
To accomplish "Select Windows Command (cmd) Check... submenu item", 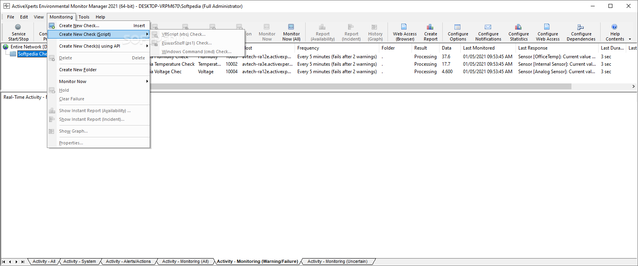I will pos(197,52).
